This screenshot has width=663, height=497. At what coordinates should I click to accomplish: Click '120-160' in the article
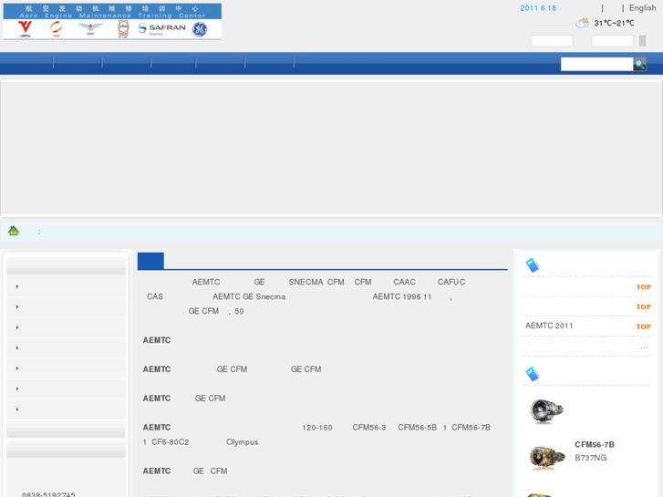pos(317,428)
